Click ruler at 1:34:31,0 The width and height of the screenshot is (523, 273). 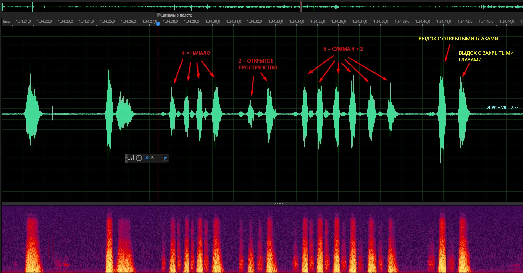(234, 21)
